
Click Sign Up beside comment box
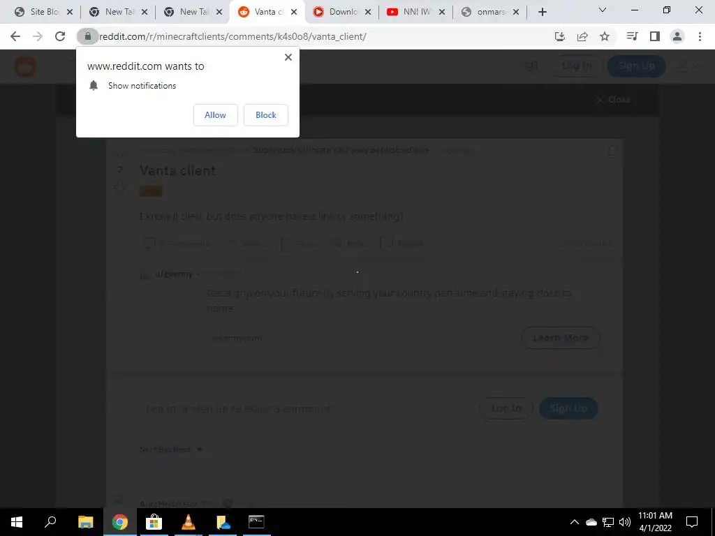568,408
